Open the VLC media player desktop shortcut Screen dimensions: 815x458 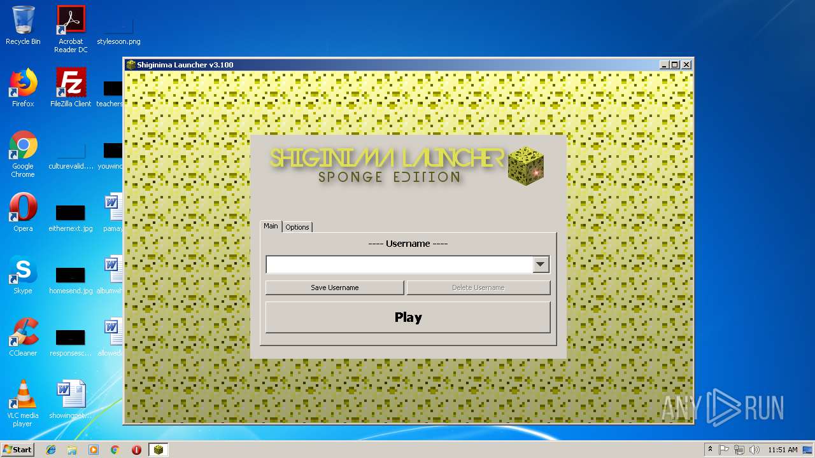pos(23,403)
